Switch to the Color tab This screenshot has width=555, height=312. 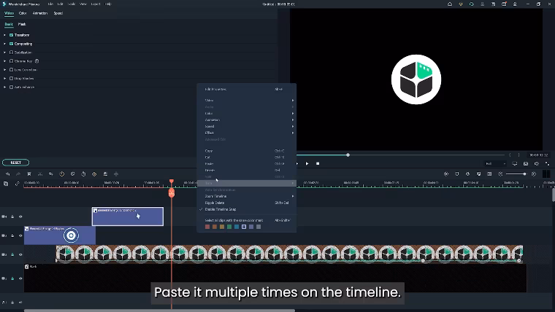click(x=23, y=13)
